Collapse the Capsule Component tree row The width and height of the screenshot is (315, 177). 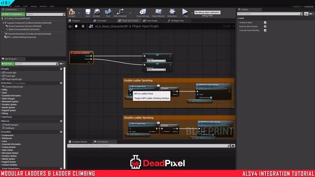(x=3, y=23)
